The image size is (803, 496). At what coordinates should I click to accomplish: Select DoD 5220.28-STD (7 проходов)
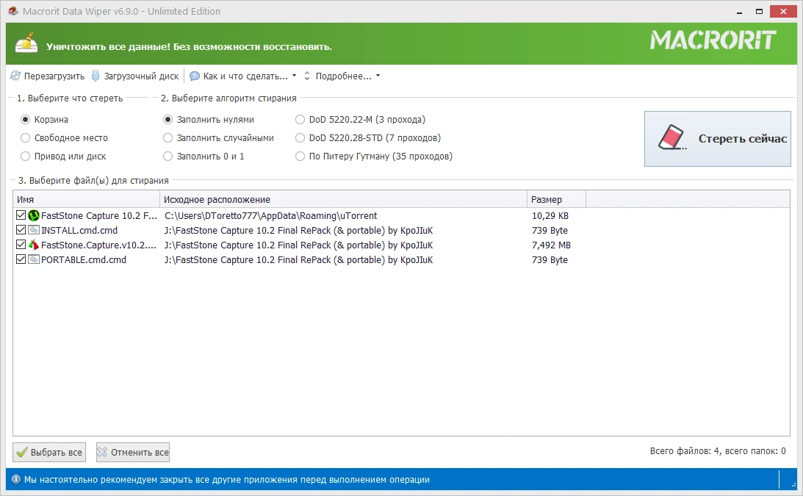click(300, 138)
